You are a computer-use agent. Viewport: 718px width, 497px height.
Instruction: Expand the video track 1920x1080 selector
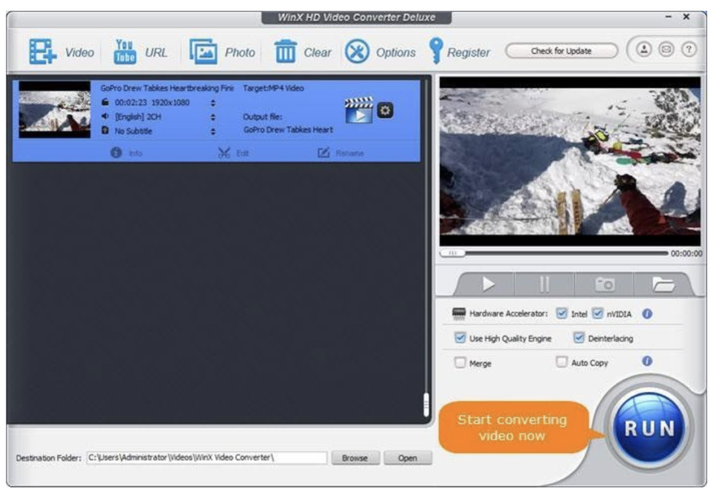click(x=213, y=103)
